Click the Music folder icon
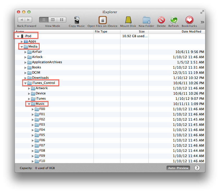220x193 pixels. pyautogui.click(x=33, y=104)
